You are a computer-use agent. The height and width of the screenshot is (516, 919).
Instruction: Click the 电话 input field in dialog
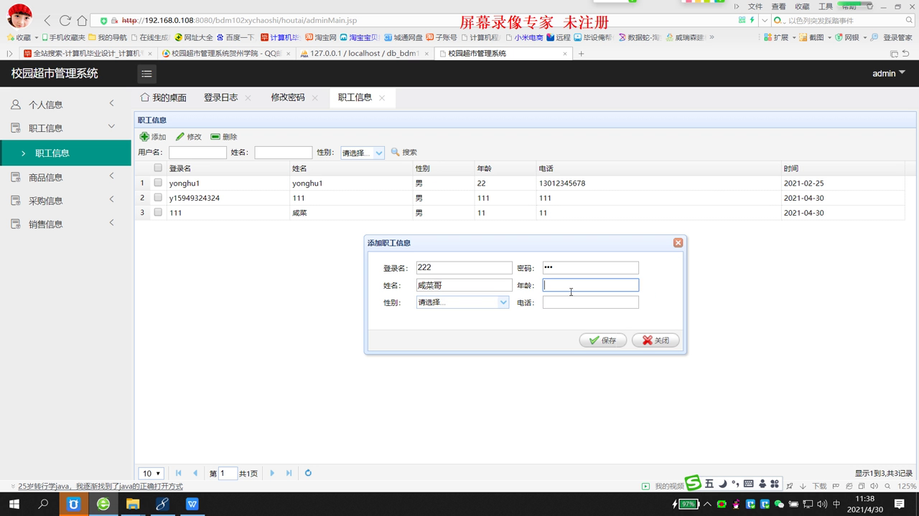click(590, 302)
